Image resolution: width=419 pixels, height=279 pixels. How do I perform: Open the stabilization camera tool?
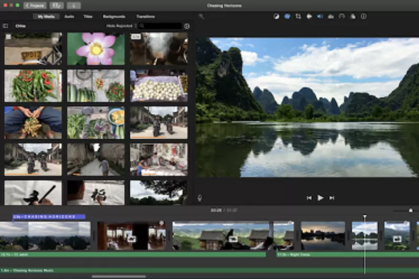point(309,17)
